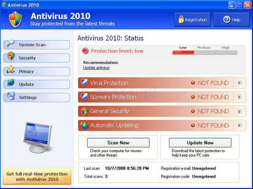Expand the Spyware Protection details chevron
The width and height of the screenshot is (253, 189).
[x=239, y=97]
